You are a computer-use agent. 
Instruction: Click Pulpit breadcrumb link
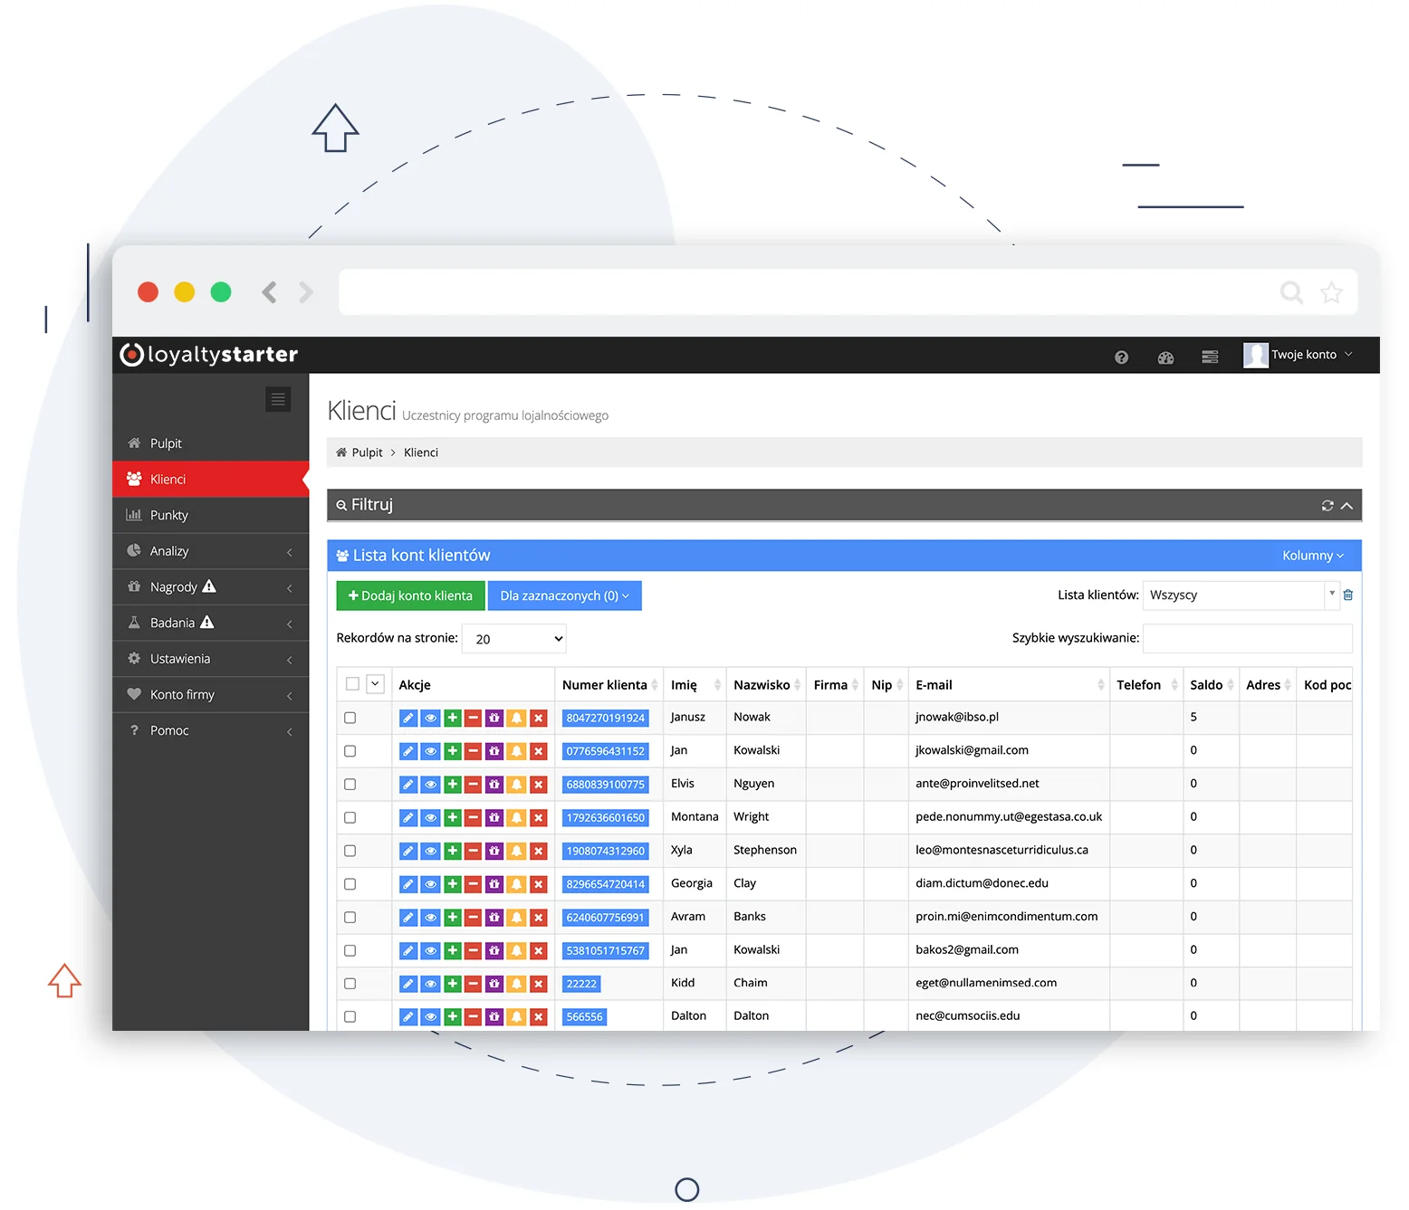(x=367, y=453)
